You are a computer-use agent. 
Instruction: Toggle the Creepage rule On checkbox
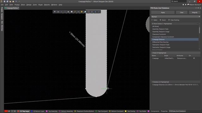point(194,58)
